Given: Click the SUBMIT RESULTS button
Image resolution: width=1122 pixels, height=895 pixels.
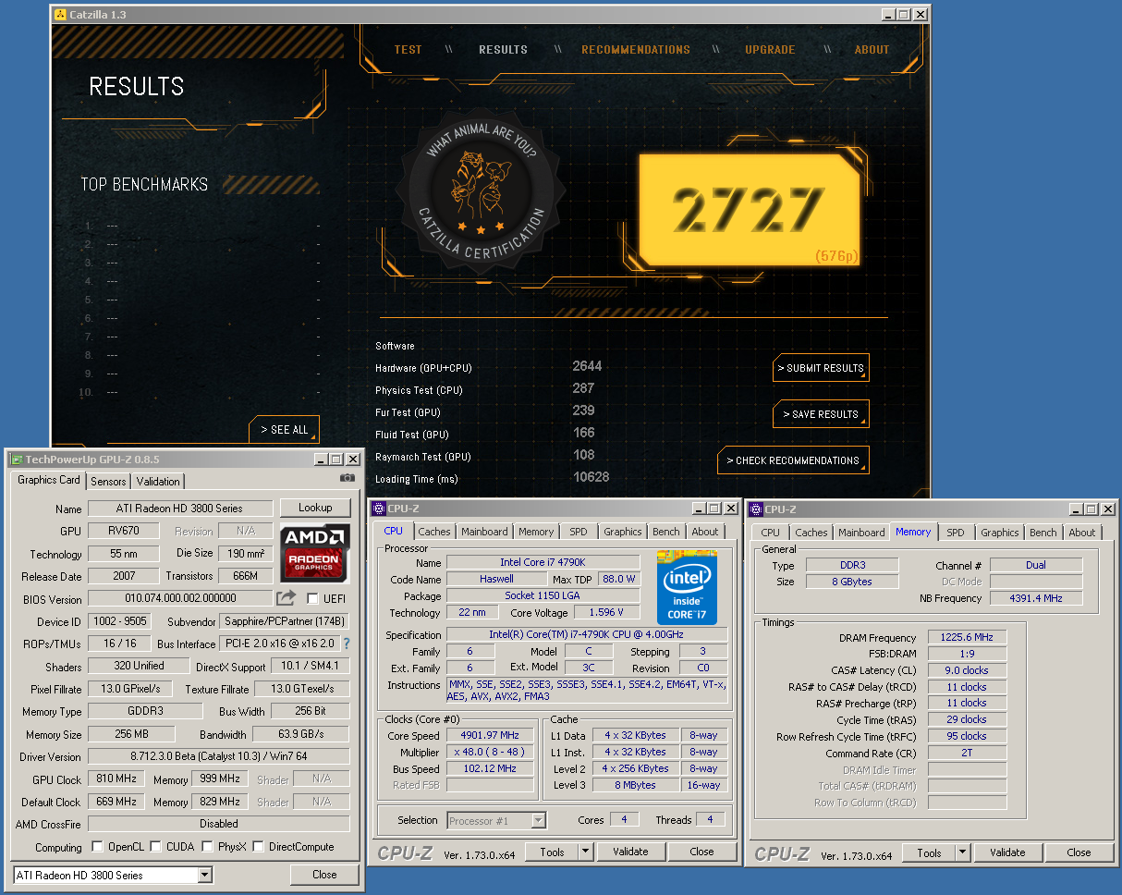Looking at the screenshot, I should pyautogui.click(x=821, y=368).
